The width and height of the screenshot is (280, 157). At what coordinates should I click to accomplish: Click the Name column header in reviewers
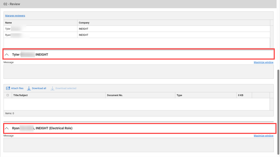[x=40, y=23]
